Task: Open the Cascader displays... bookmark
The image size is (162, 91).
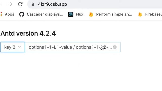Action: (45, 14)
